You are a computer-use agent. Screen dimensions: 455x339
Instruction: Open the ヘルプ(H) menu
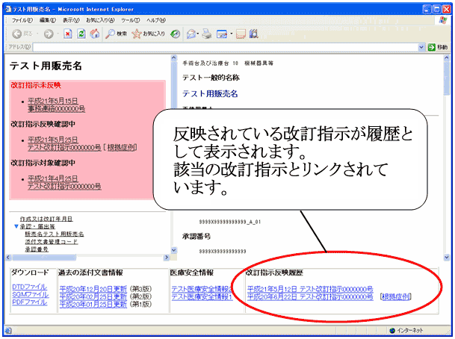point(156,20)
